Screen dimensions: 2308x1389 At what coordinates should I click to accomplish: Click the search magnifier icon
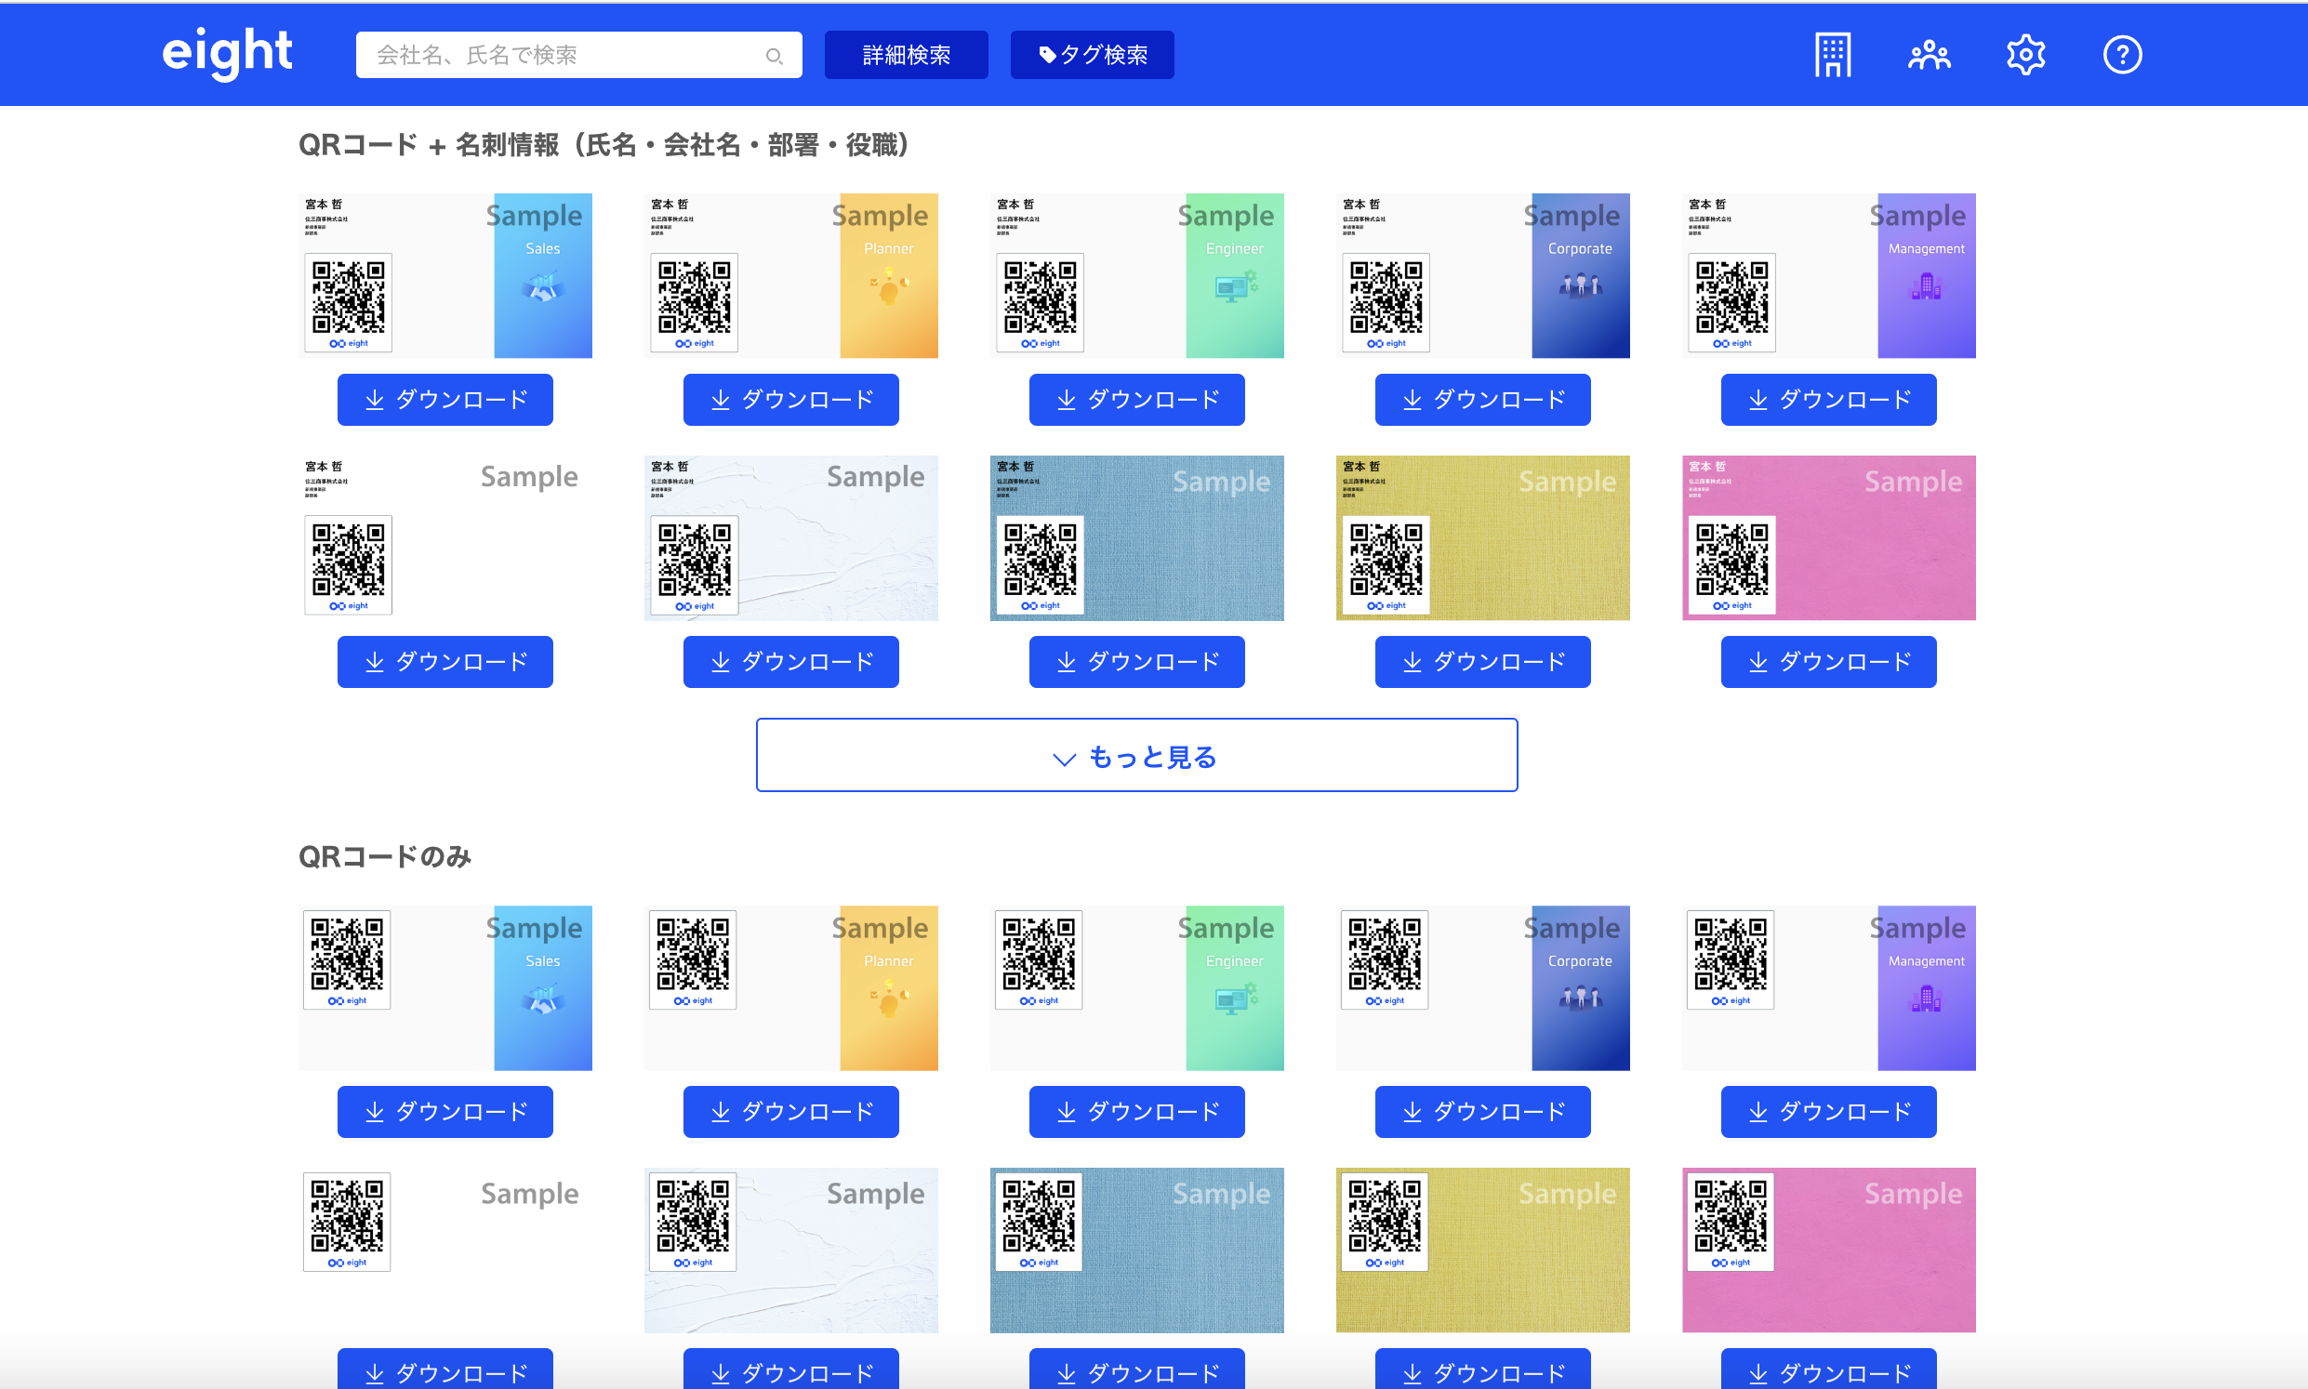pos(773,56)
